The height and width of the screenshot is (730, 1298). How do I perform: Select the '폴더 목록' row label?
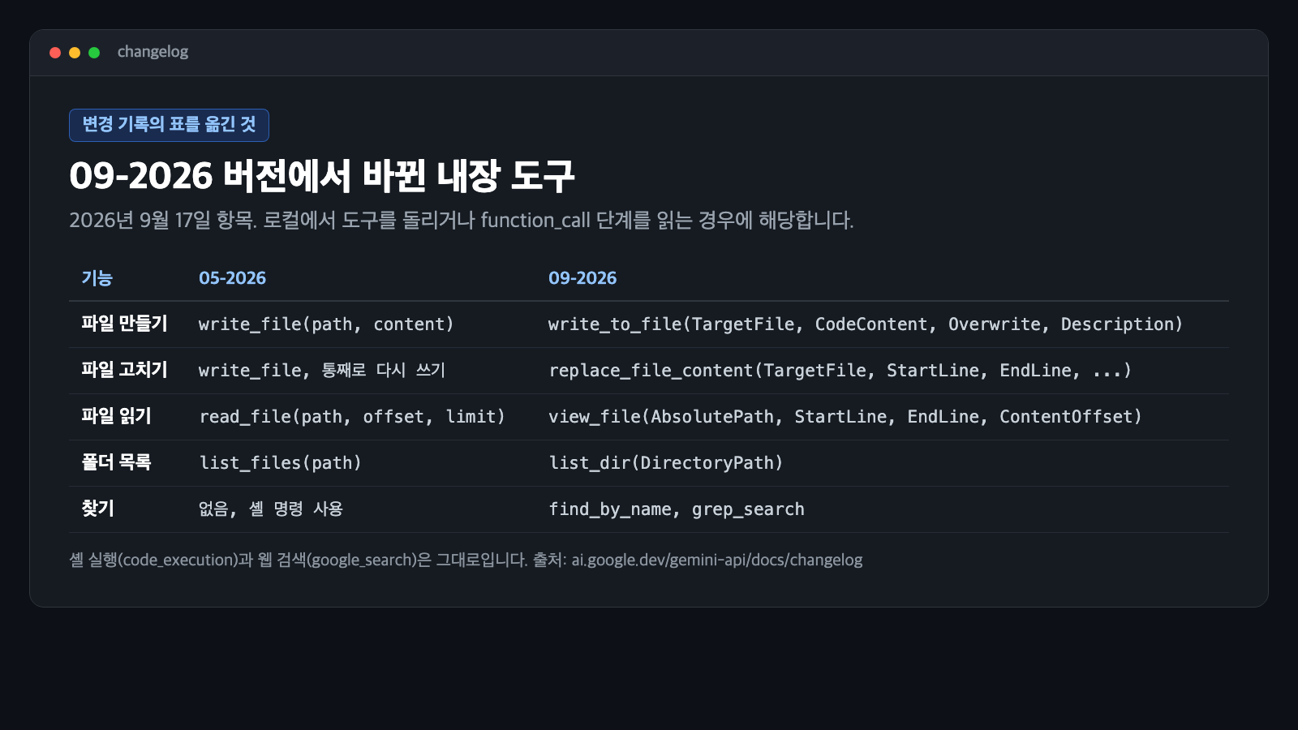[116, 463]
